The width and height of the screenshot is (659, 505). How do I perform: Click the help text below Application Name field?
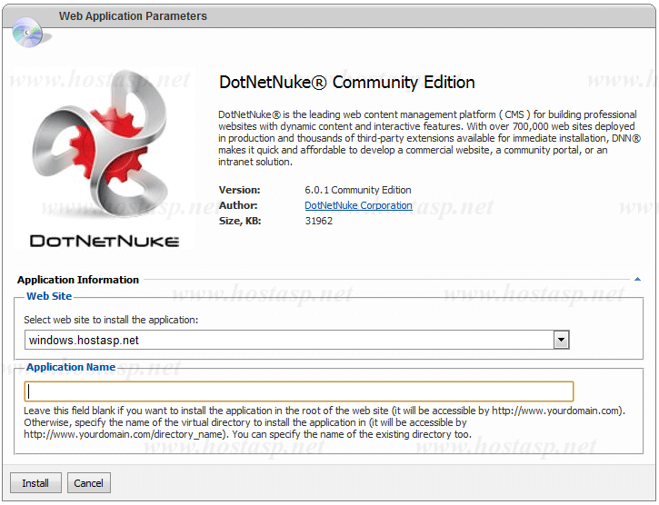pyautogui.click(x=325, y=422)
